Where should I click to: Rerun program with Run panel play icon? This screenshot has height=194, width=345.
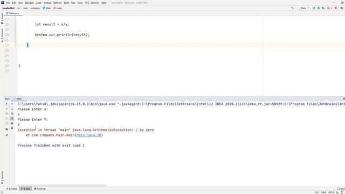[6, 104]
